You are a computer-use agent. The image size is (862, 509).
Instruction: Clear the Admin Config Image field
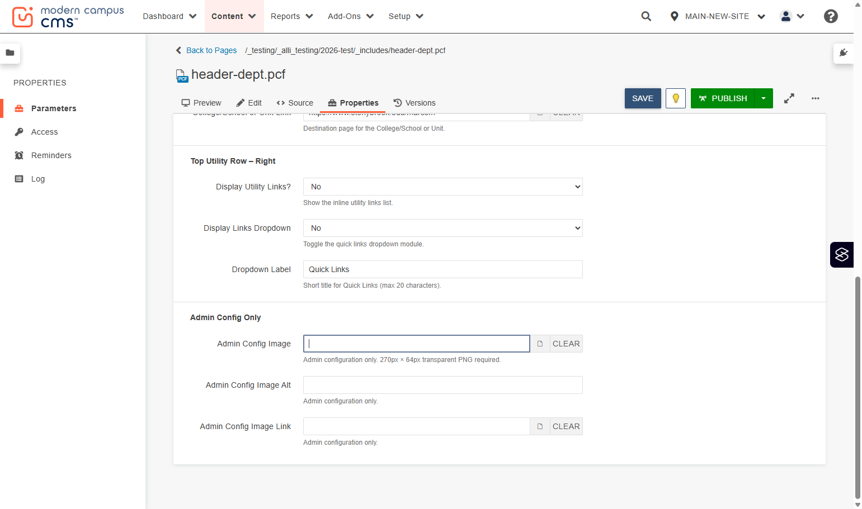tap(566, 344)
